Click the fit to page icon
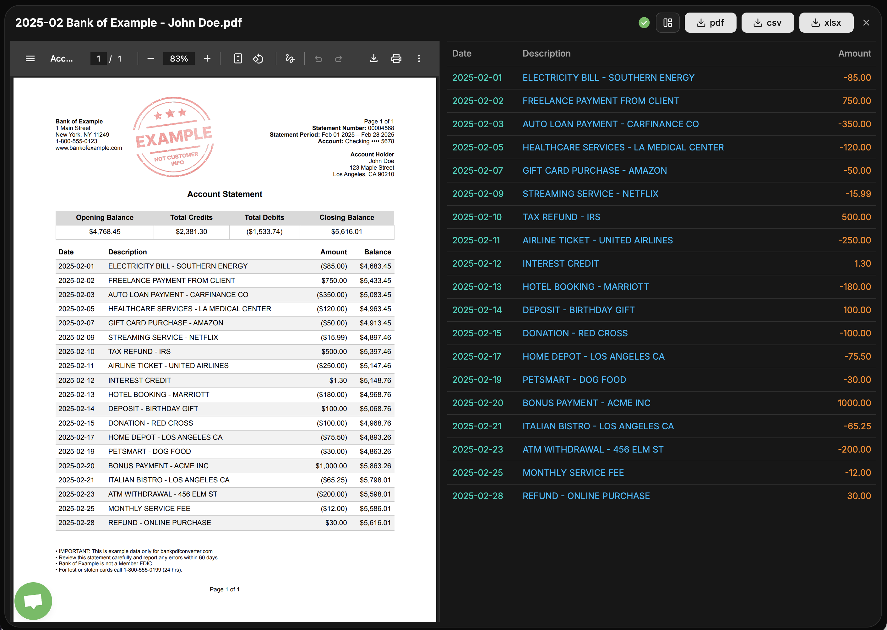This screenshot has height=630, width=887. (238, 59)
